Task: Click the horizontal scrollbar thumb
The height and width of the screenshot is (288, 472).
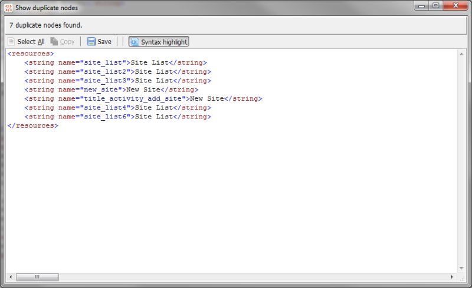Action: point(37,277)
